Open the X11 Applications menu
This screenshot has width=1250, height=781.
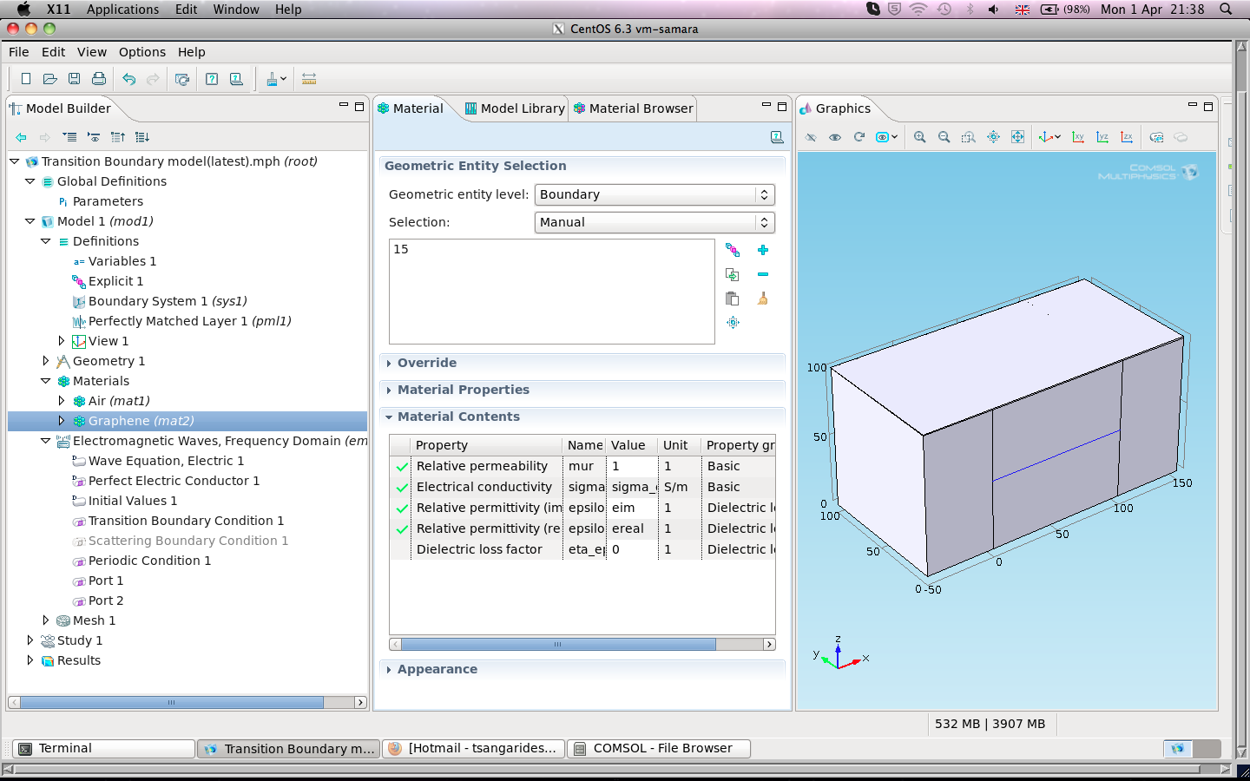122,10
